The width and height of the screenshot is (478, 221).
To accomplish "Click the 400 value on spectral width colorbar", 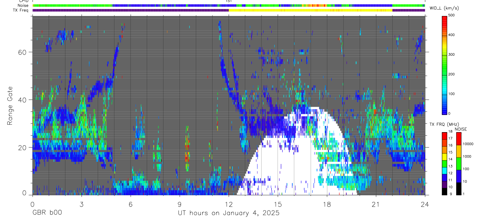I will point(452,35).
